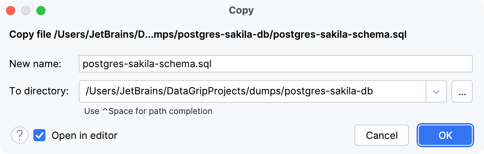Click the To directory combo box path
The height and width of the screenshot is (154, 484).
(x=252, y=92)
